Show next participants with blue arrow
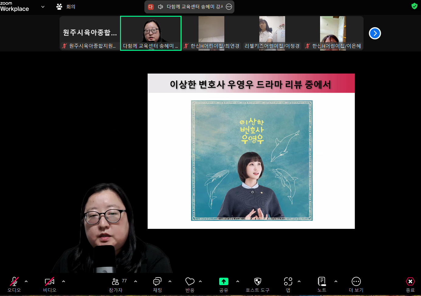The height and width of the screenshot is (296, 421). 375,33
